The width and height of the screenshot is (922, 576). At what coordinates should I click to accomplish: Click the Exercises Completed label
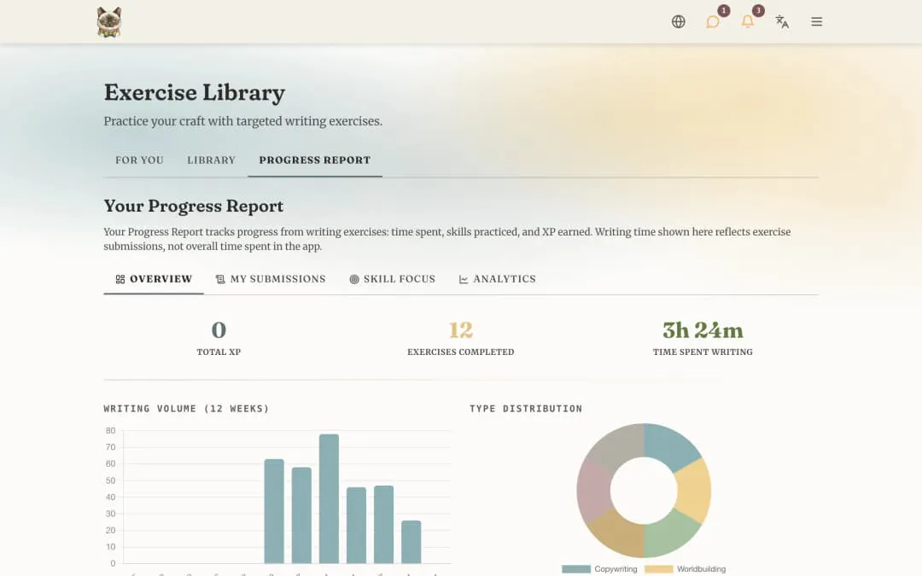460,352
